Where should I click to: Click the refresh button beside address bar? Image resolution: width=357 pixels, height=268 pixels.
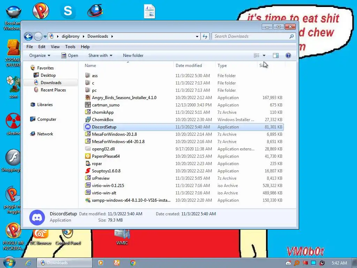tap(205, 36)
